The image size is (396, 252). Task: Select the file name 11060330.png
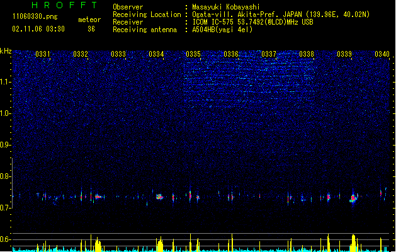35,16
